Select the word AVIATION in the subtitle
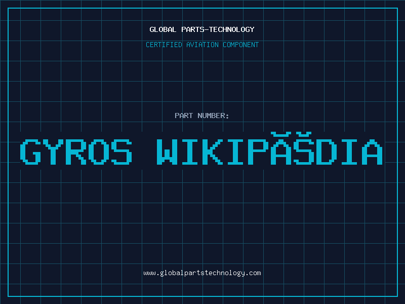Image resolution: width=405 pixels, height=304 pixels. 206,45
